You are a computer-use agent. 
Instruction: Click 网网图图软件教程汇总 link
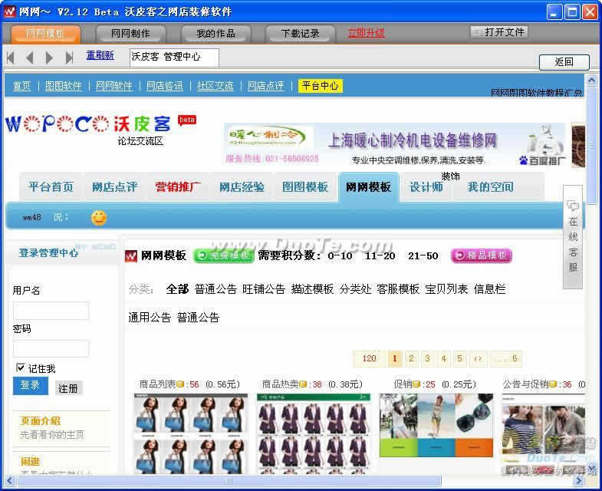click(x=536, y=93)
